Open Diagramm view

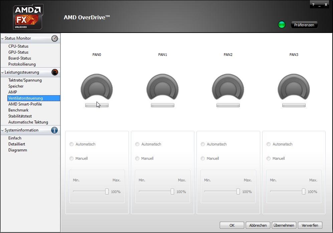(18, 150)
